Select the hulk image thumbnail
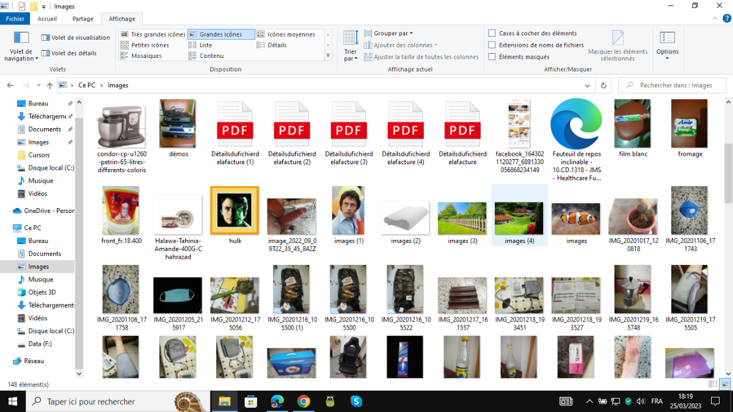Screen dimensions: 733x412 coord(235,211)
